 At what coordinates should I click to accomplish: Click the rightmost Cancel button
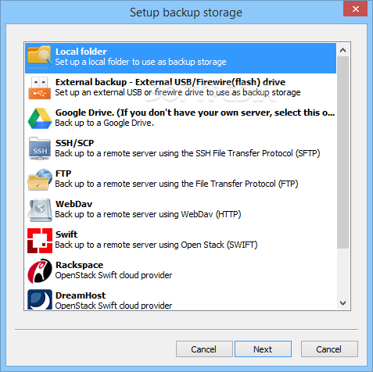pyautogui.click(x=329, y=349)
